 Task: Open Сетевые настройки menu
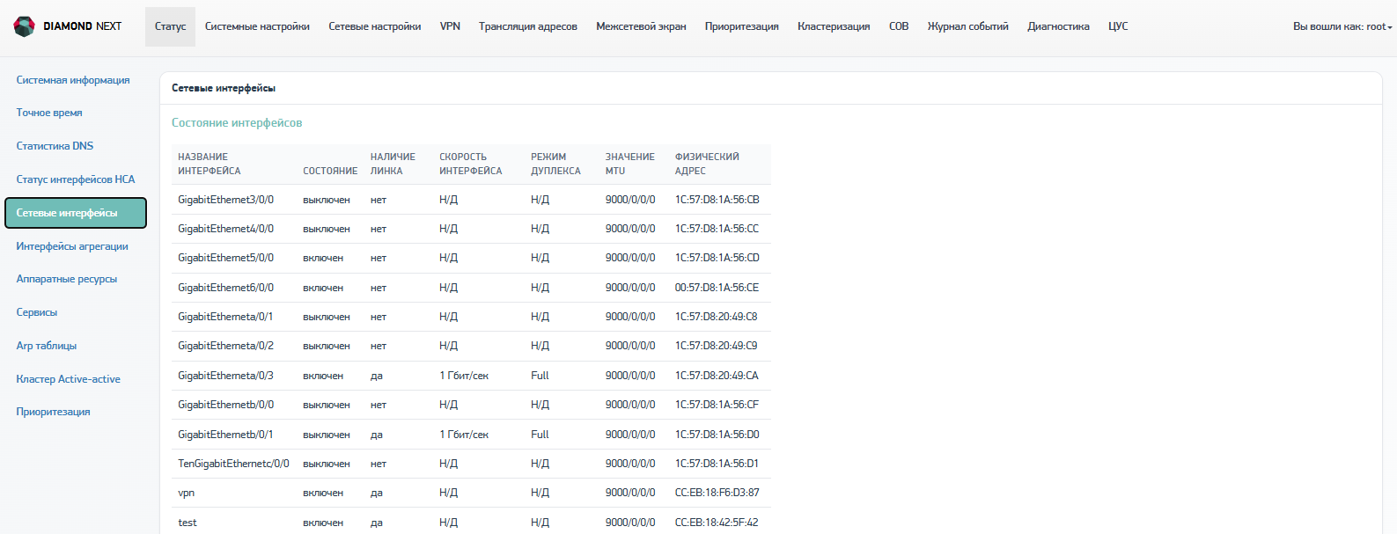(x=375, y=26)
